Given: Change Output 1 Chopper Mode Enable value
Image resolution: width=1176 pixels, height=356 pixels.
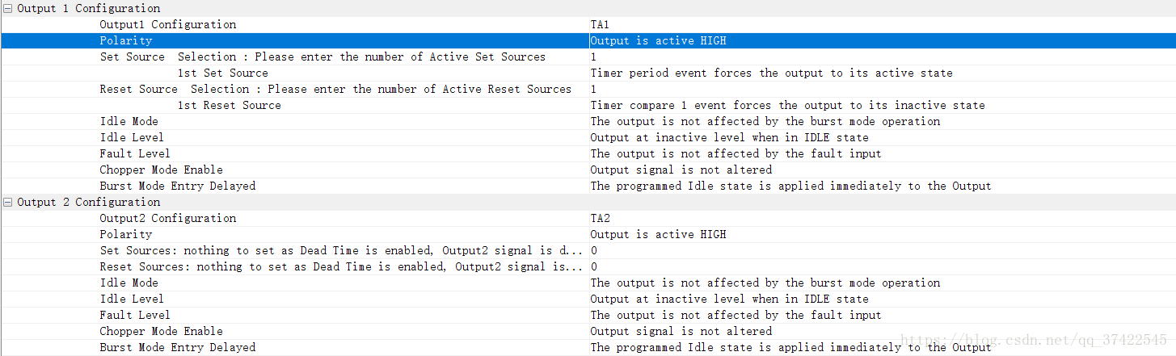Looking at the screenshot, I should [882, 170].
